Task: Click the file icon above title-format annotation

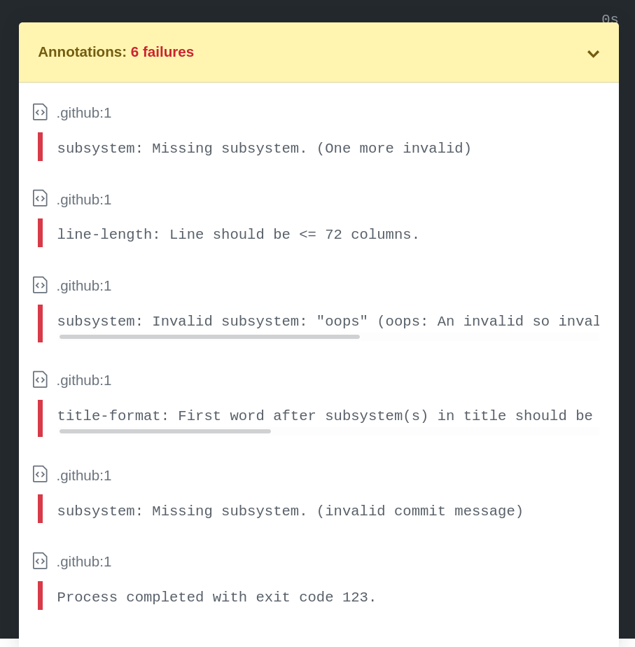Action: (x=40, y=380)
